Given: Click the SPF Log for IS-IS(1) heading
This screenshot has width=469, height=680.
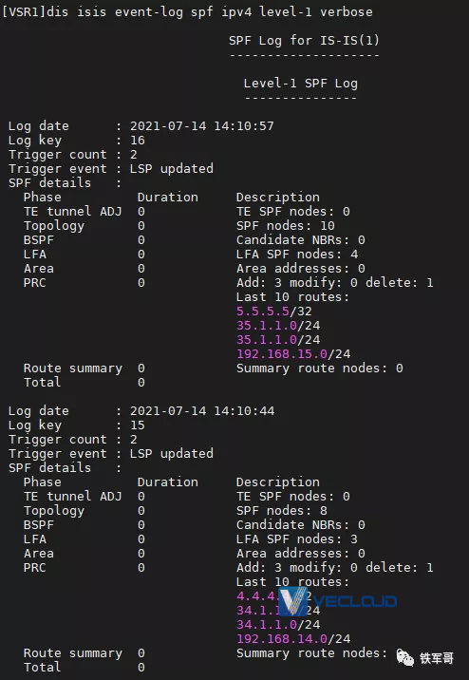Looking at the screenshot, I should [304, 41].
